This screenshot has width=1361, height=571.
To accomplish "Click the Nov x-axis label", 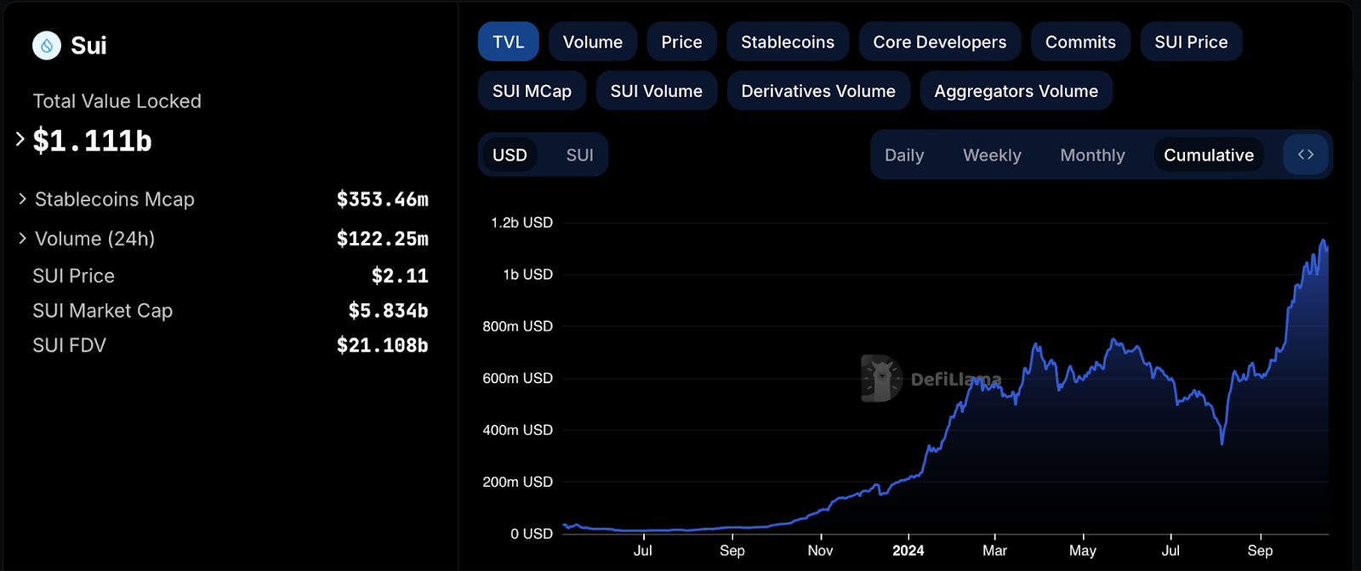I will (x=820, y=551).
